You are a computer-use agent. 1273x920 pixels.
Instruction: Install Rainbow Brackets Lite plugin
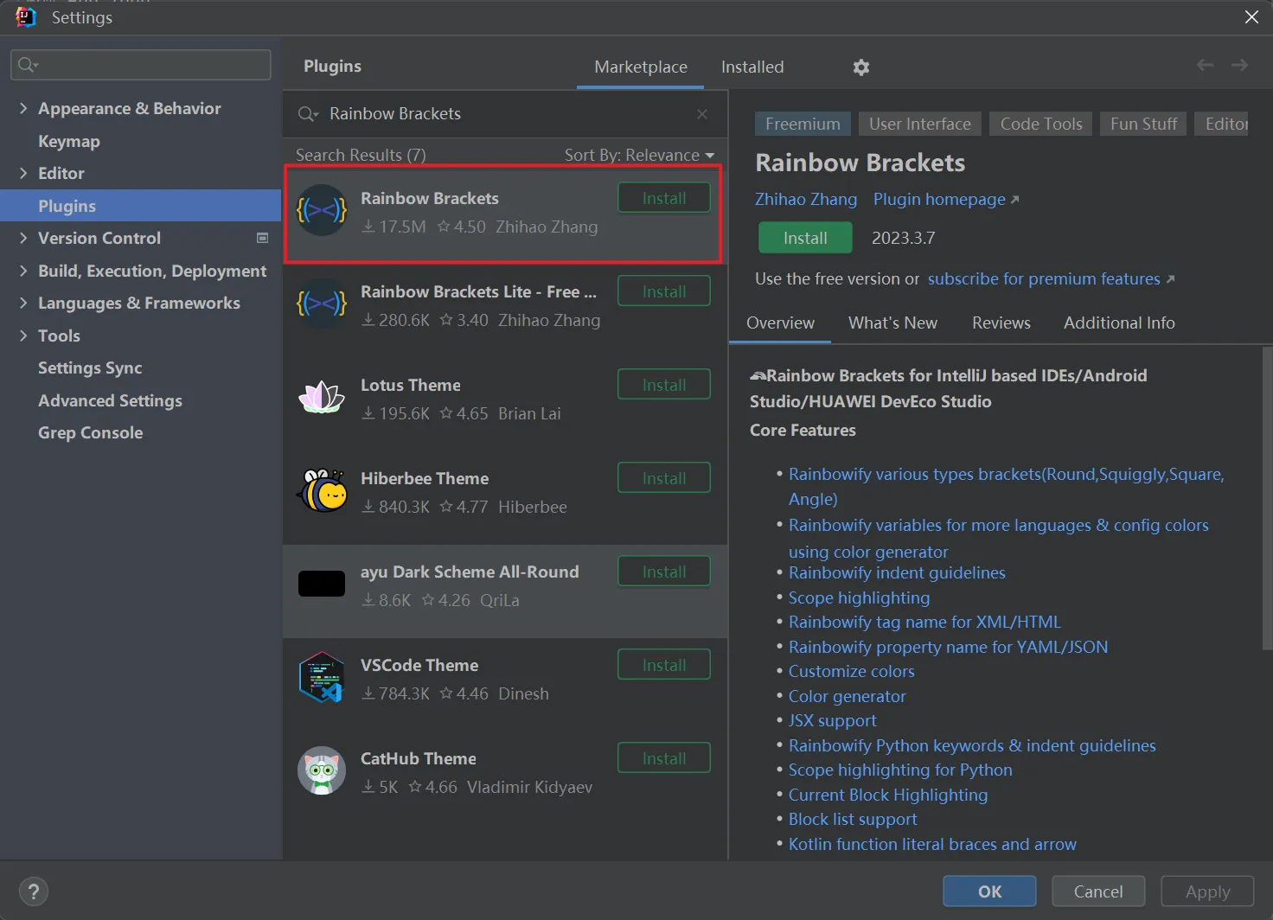tap(664, 291)
